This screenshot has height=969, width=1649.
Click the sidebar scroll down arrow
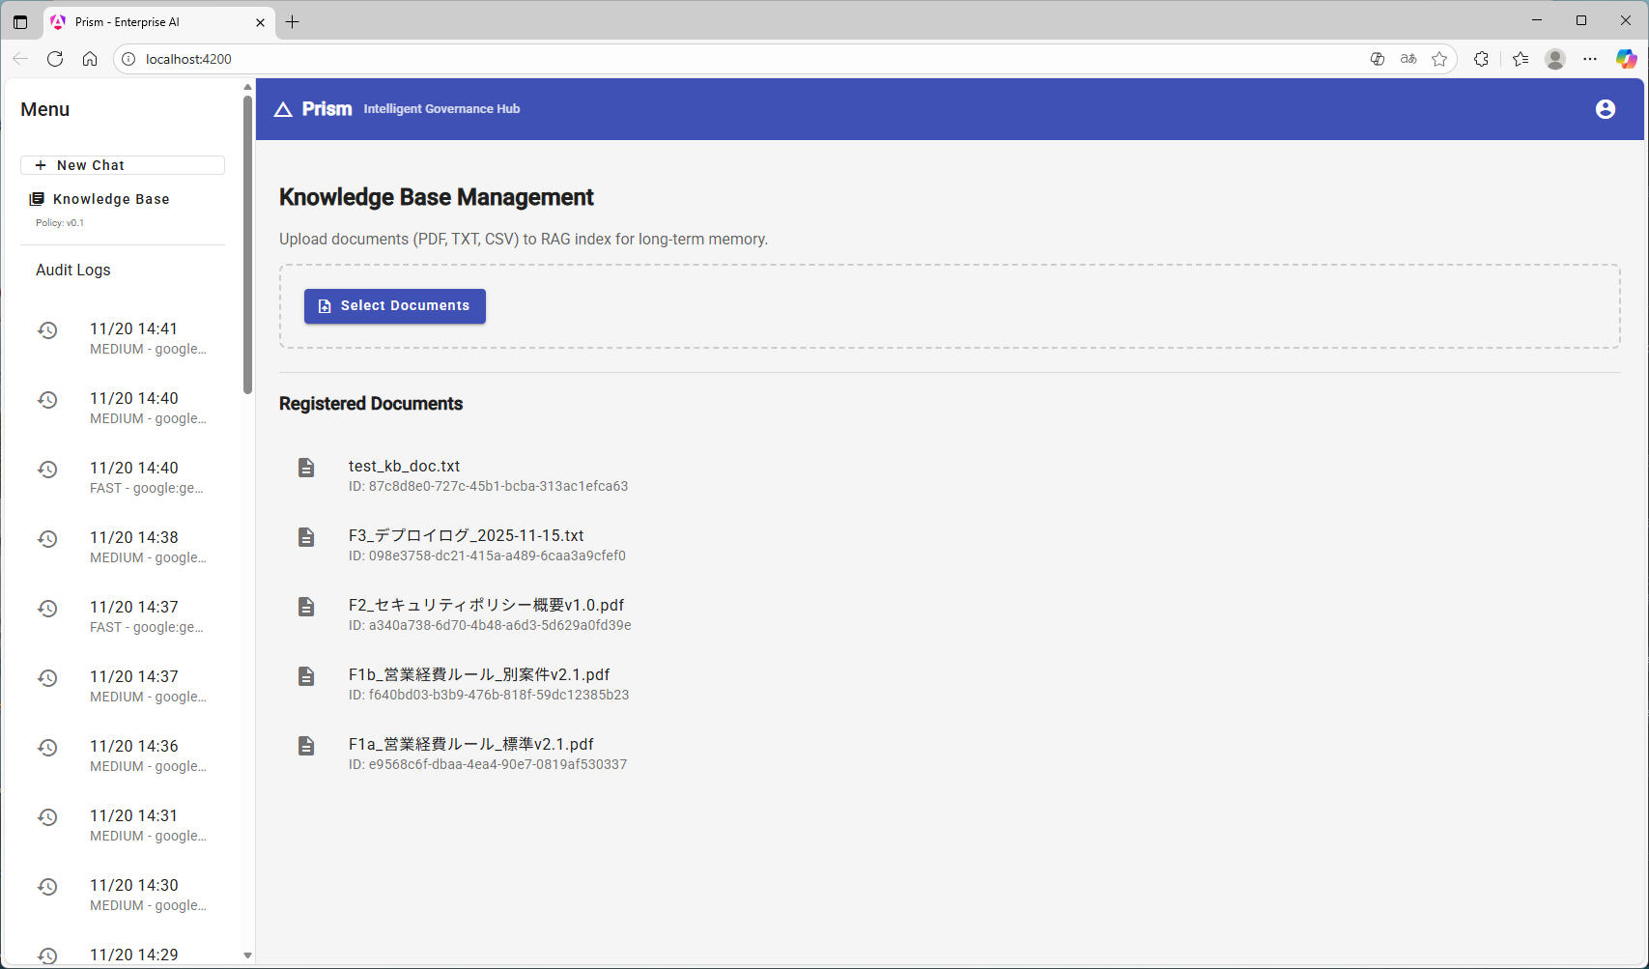(247, 955)
